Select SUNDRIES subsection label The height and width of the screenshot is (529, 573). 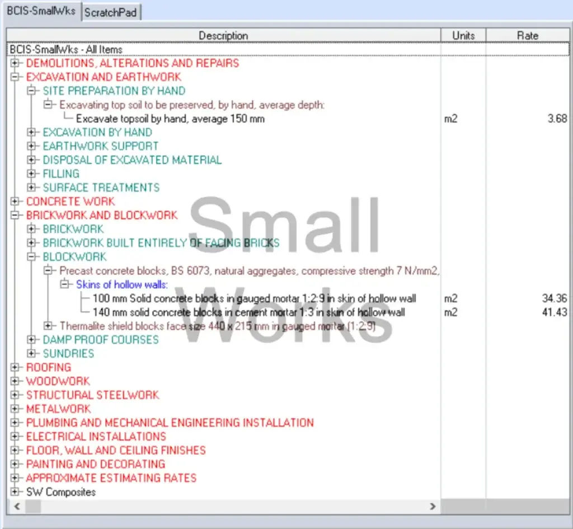pos(68,353)
